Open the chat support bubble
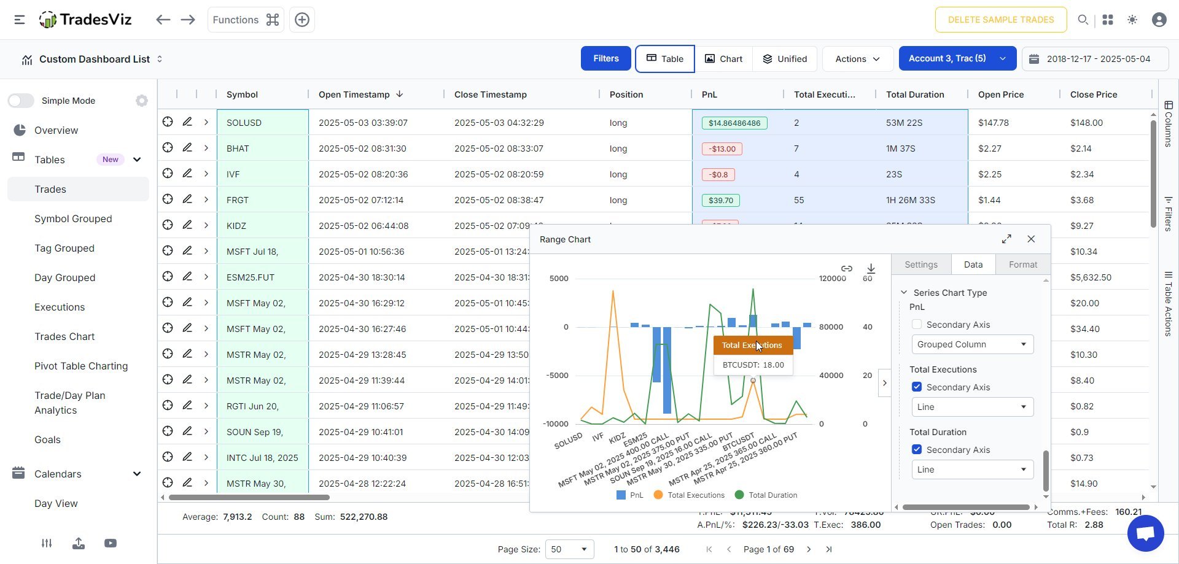The image size is (1179, 564). click(x=1146, y=533)
